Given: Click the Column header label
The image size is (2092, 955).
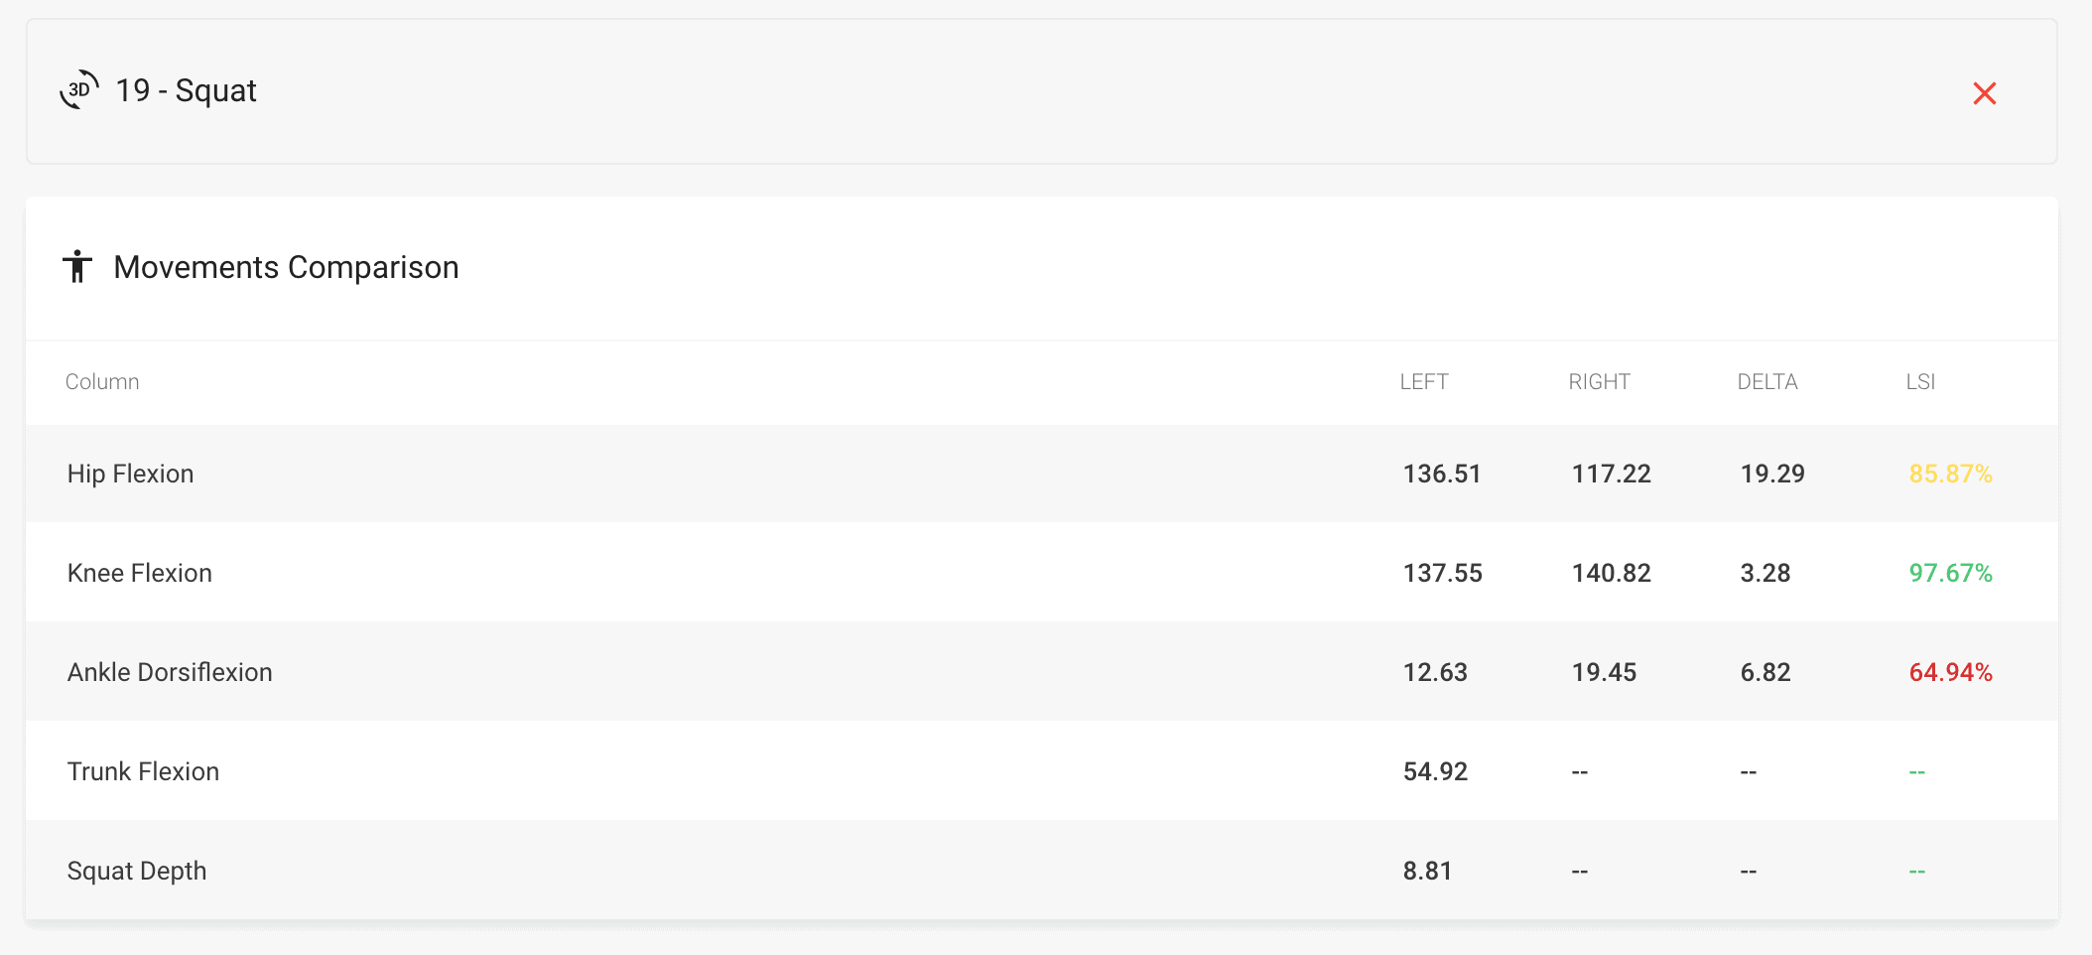Looking at the screenshot, I should coord(102,382).
